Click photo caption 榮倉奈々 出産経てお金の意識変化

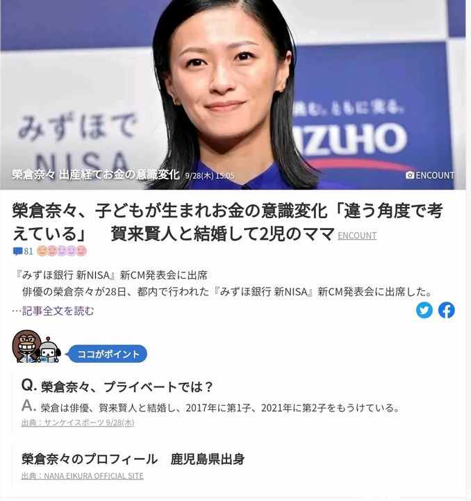pos(96,174)
